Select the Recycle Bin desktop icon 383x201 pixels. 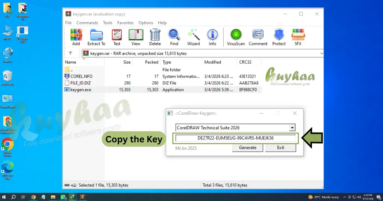pos(7,78)
